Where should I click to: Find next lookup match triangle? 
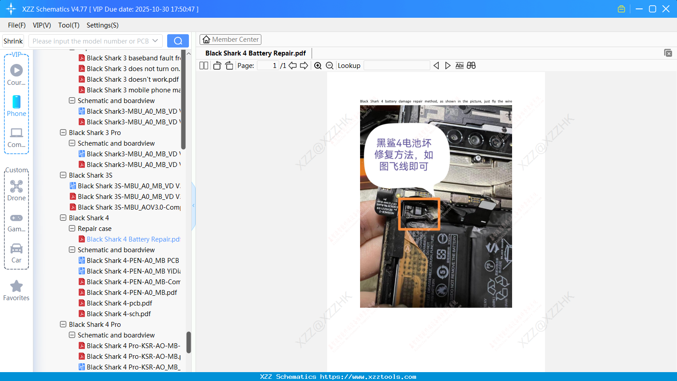pos(448,66)
